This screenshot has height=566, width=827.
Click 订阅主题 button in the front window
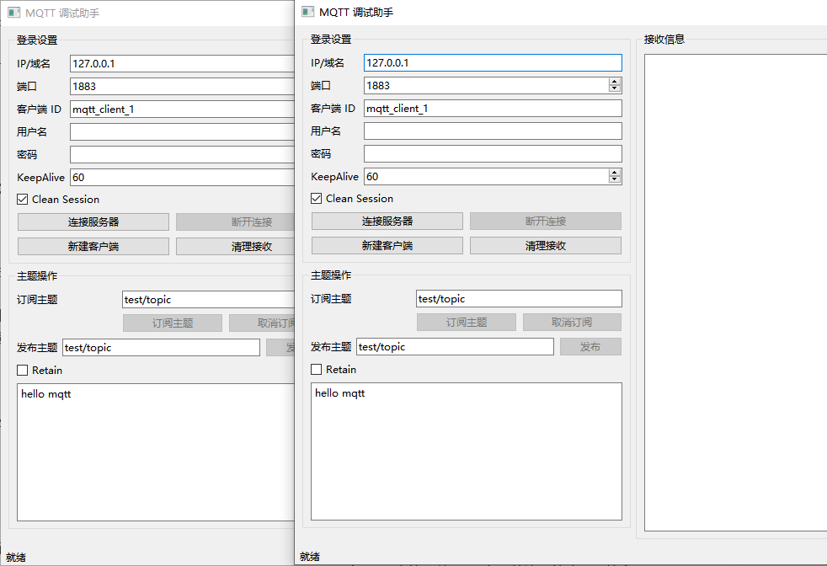point(467,323)
